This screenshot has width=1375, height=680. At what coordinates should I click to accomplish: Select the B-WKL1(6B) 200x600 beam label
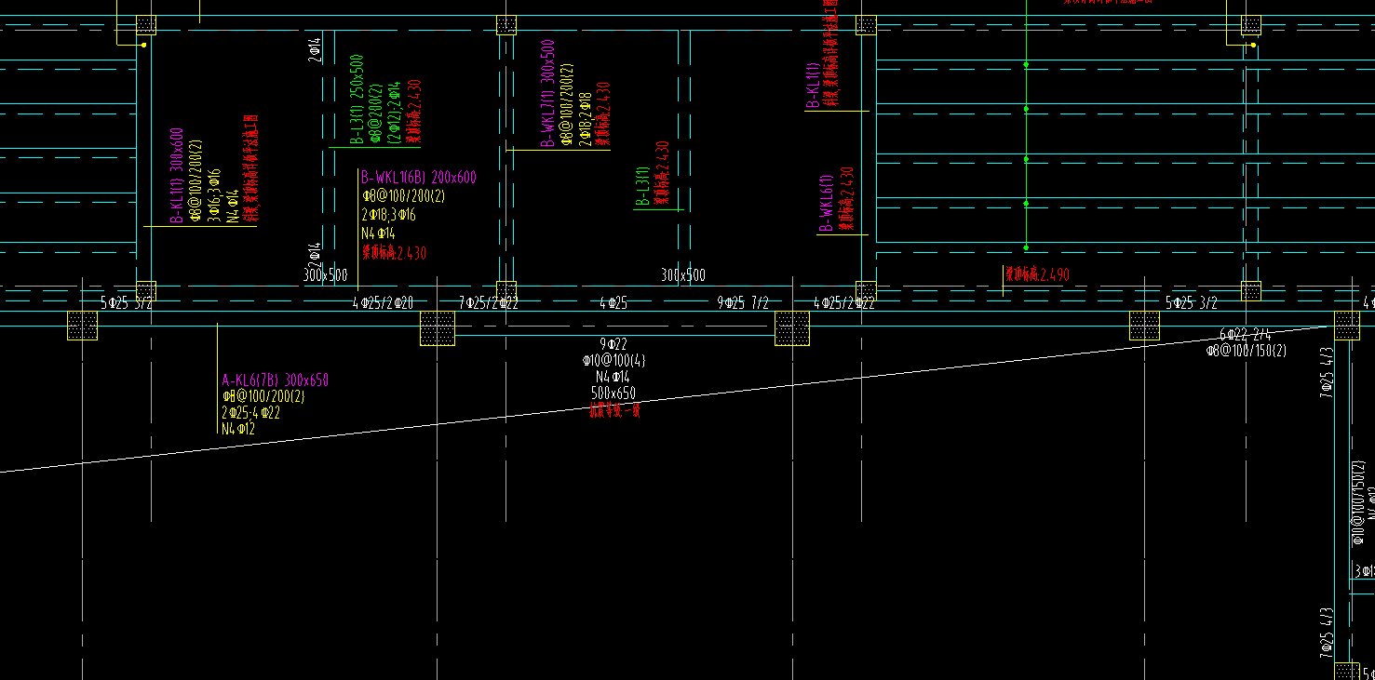pos(419,178)
